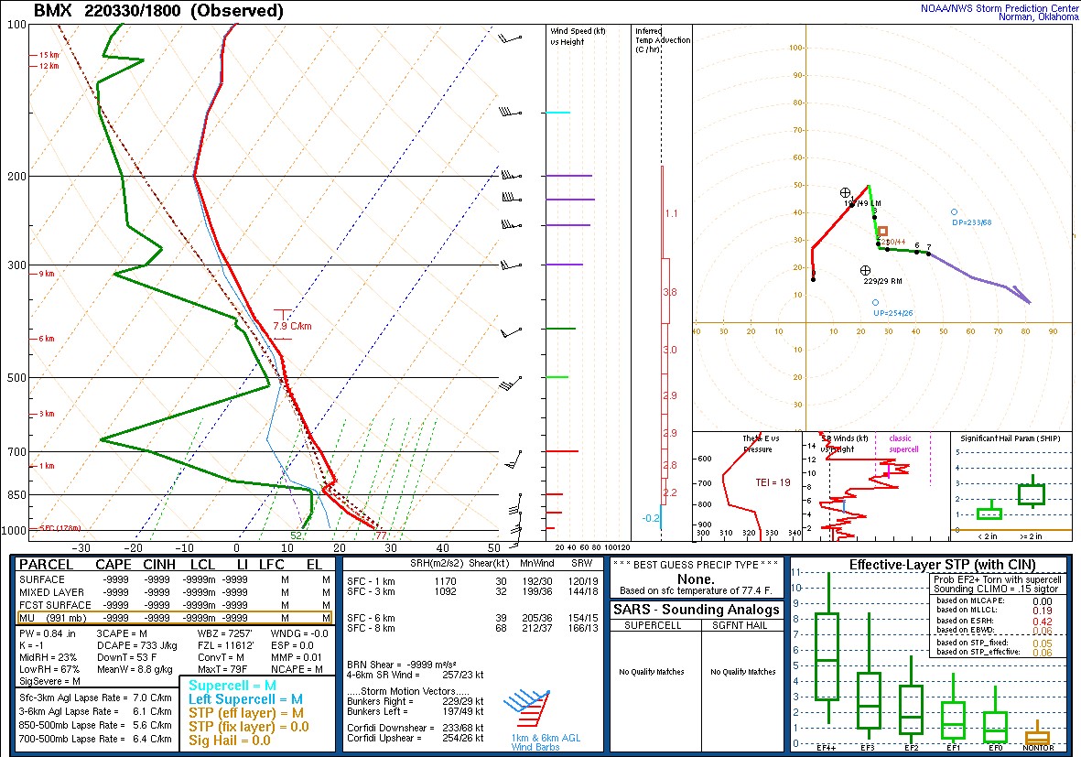The image size is (1081, 757).
Task: Select the highlighted 'MU (991 mb)' parcel row
Action: (x=175, y=618)
